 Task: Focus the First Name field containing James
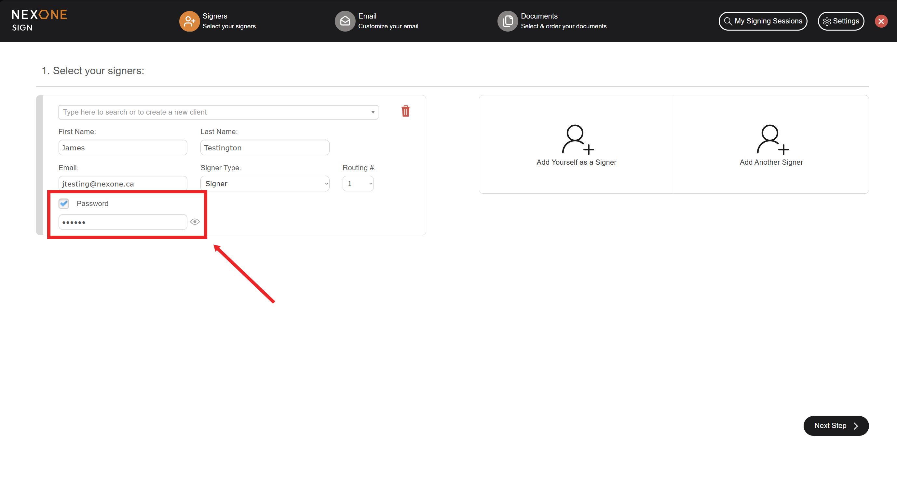coord(123,148)
